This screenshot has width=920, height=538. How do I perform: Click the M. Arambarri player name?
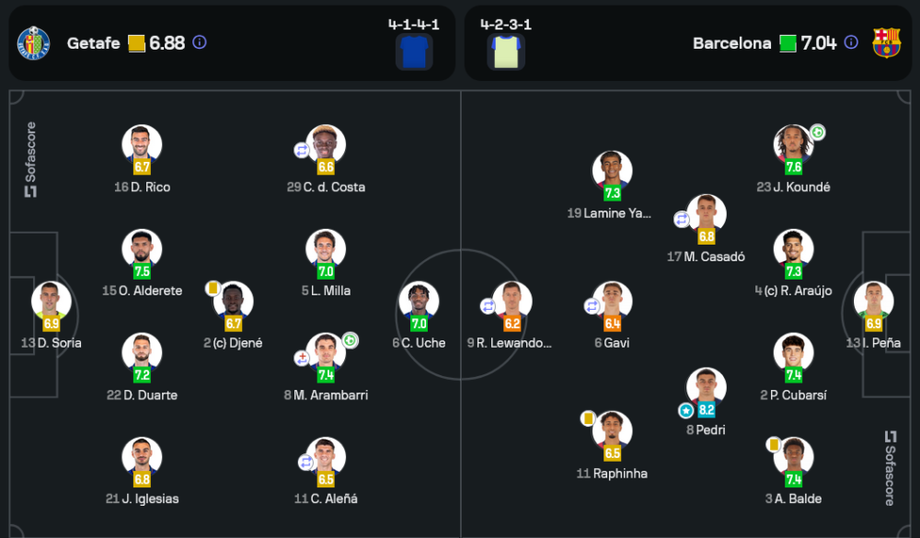click(326, 395)
